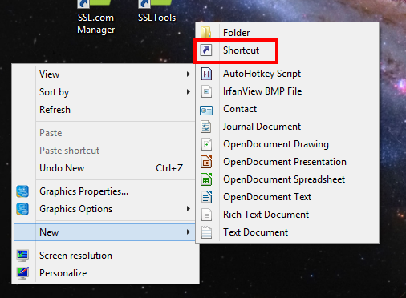The height and width of the screenshot is (298, 406).
Task: Click the OpenDocument Presentation icon
Action: coord(206,162)
